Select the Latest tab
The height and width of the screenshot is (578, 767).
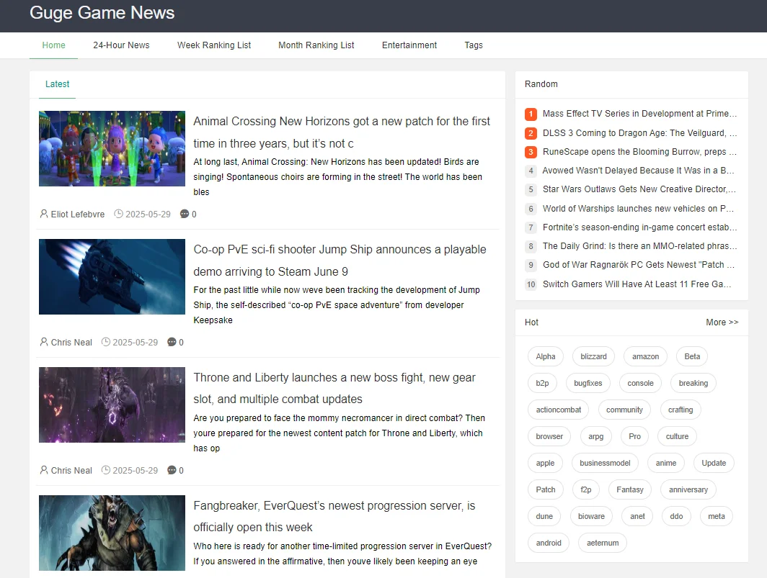coord(57,84)
